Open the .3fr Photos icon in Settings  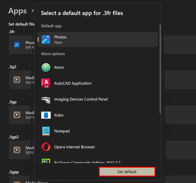[x=17, y=45]
